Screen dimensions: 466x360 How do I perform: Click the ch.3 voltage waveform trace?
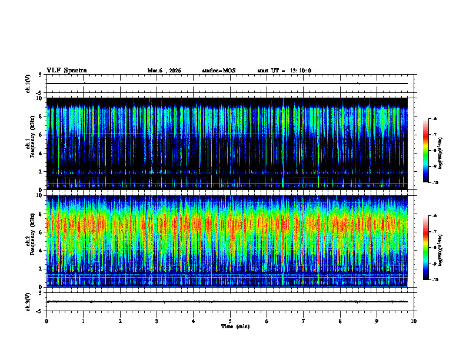tap(227, 302)
